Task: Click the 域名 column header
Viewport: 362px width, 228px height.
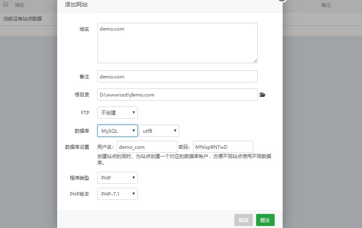Action: point(20,5)
